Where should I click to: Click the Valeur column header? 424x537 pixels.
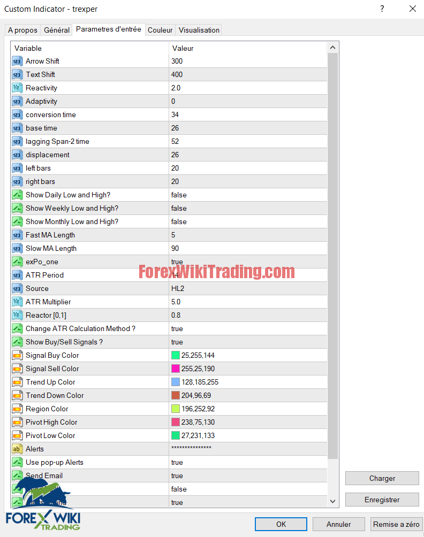[x=248, y=48]
